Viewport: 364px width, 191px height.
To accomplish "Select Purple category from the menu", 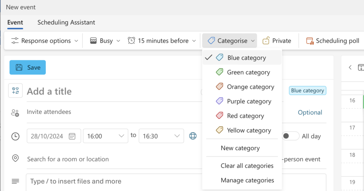I will [242, 101].
